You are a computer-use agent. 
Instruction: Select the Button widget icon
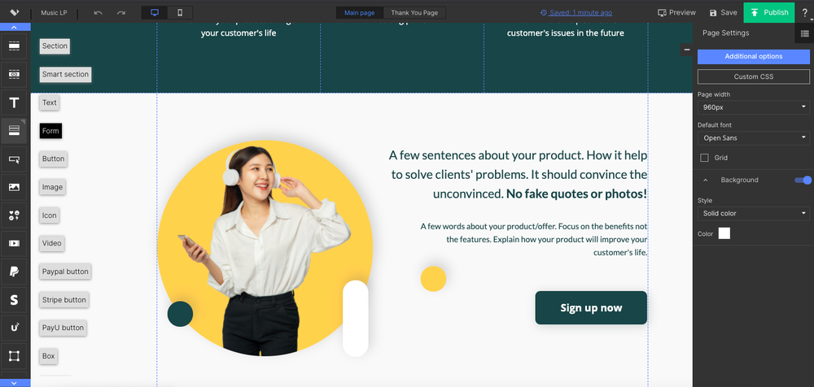(14, 159)
